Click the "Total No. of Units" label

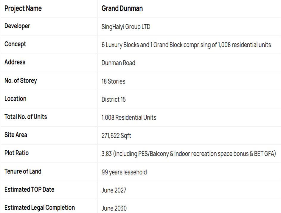(26, 117)
